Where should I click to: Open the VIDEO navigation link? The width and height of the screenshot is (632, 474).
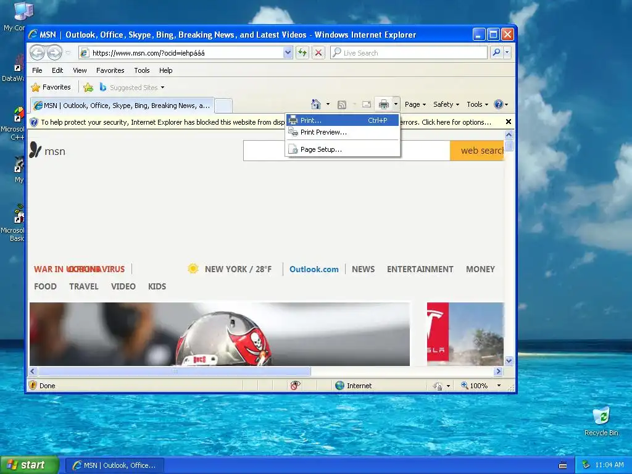click(123, 286)
